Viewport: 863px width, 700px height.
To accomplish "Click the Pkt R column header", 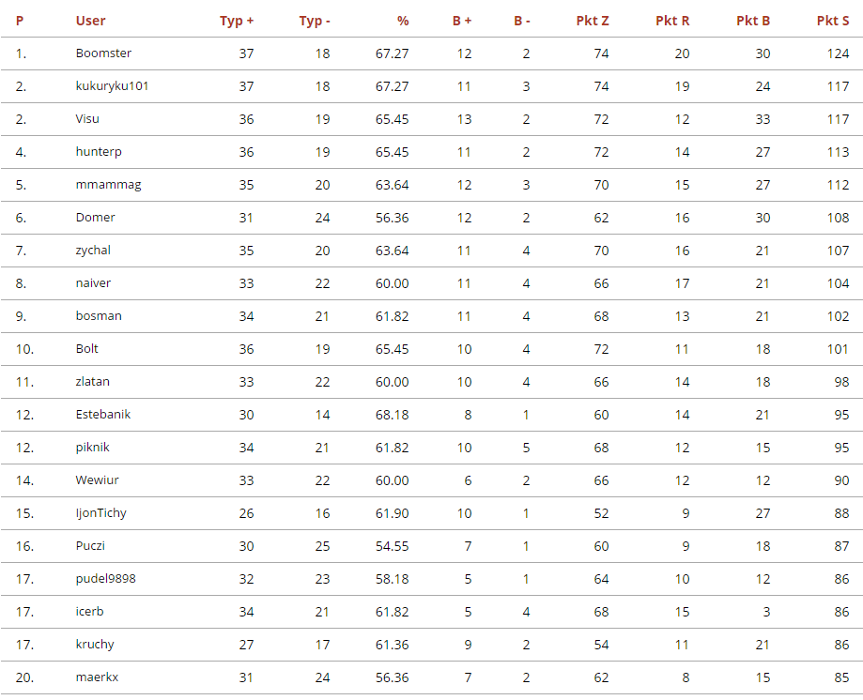I will (x=672, y=21).
